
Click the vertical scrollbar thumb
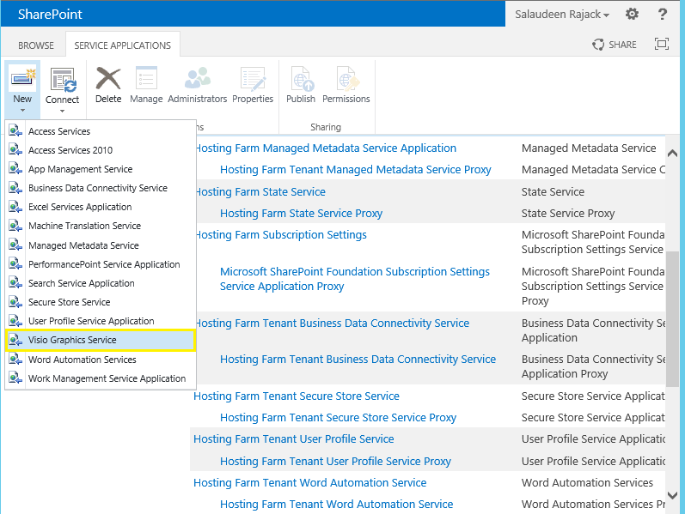pyautogui.click(x=672, y=319)
